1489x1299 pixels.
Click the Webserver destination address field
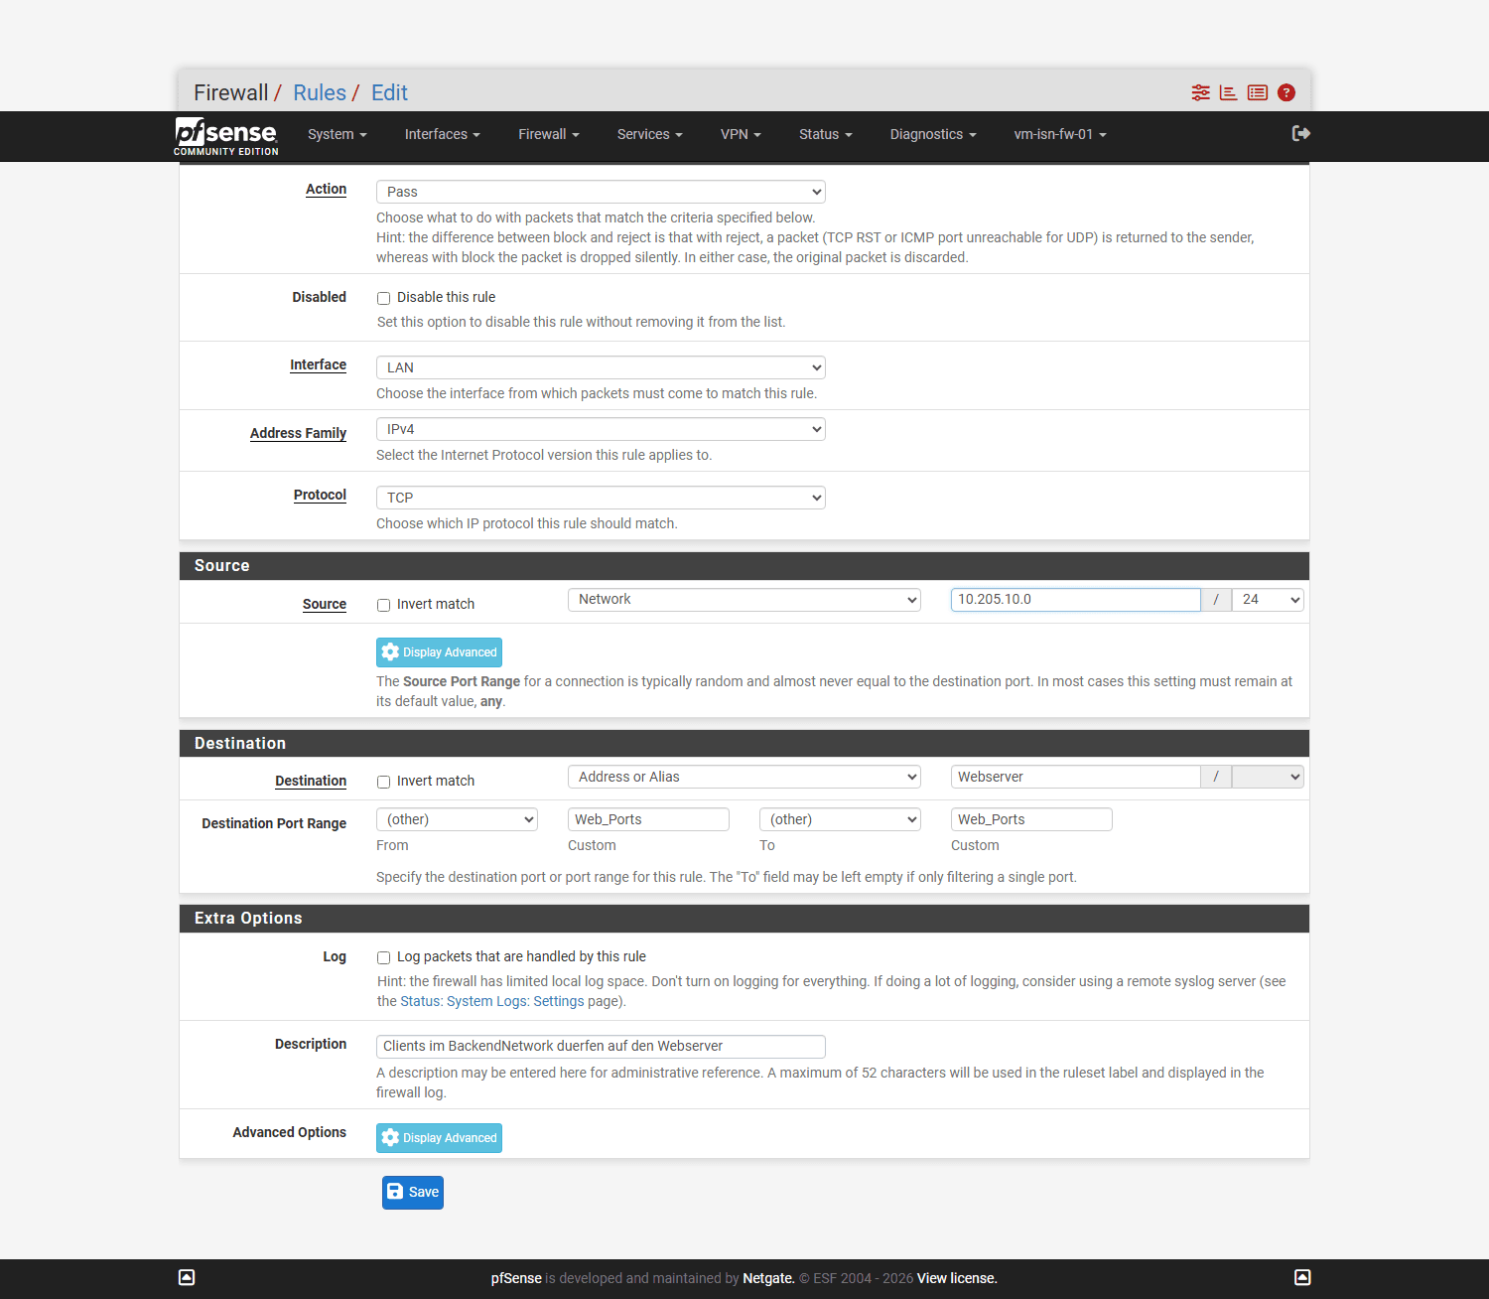[1076, 777]
